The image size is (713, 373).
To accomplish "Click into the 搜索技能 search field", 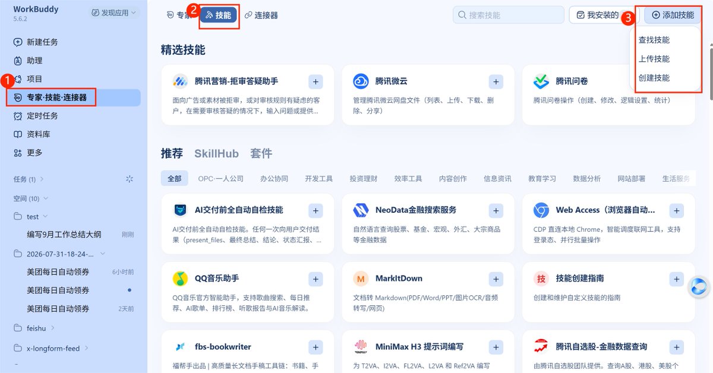I will point(508,15).
